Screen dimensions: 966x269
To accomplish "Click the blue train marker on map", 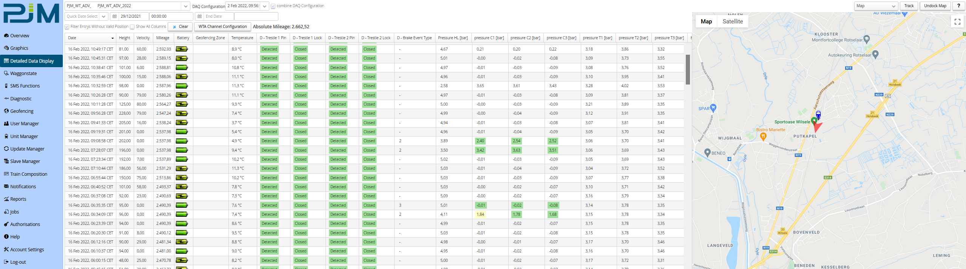I will click(818, 114).
